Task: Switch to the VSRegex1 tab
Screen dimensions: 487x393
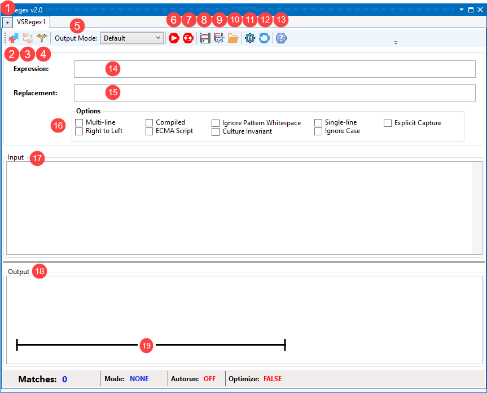Action: 32,22
